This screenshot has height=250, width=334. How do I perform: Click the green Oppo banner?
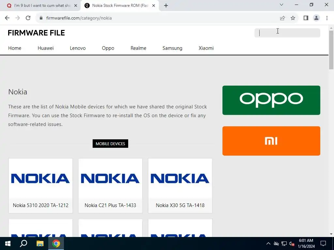click(x=271, y=100)
